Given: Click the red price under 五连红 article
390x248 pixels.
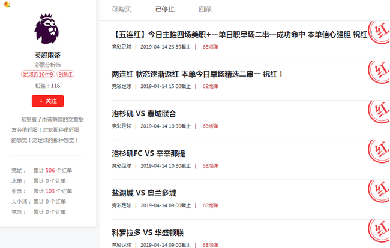Looking at the screenshot, I should point(210,47).
